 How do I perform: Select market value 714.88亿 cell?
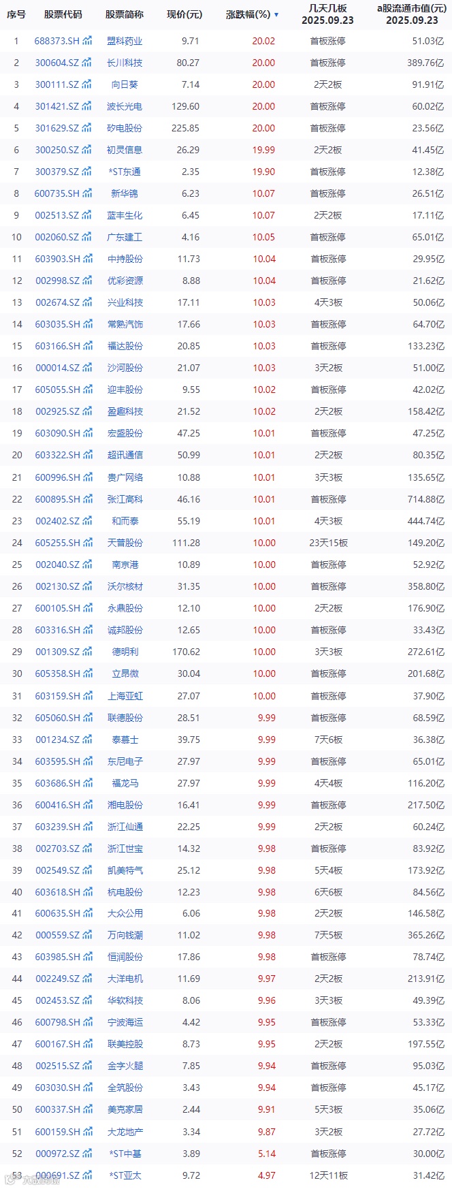click(x=425, y=499)
